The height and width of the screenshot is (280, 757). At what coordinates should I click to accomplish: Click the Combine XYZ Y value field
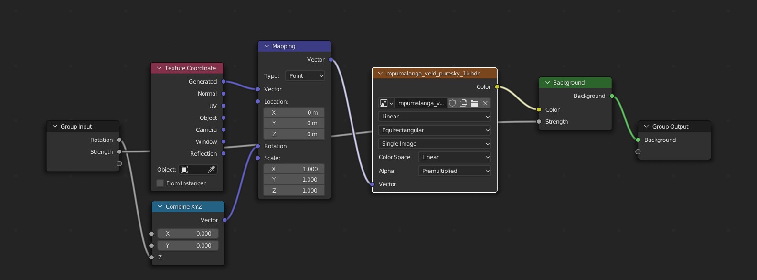[188, 246]
